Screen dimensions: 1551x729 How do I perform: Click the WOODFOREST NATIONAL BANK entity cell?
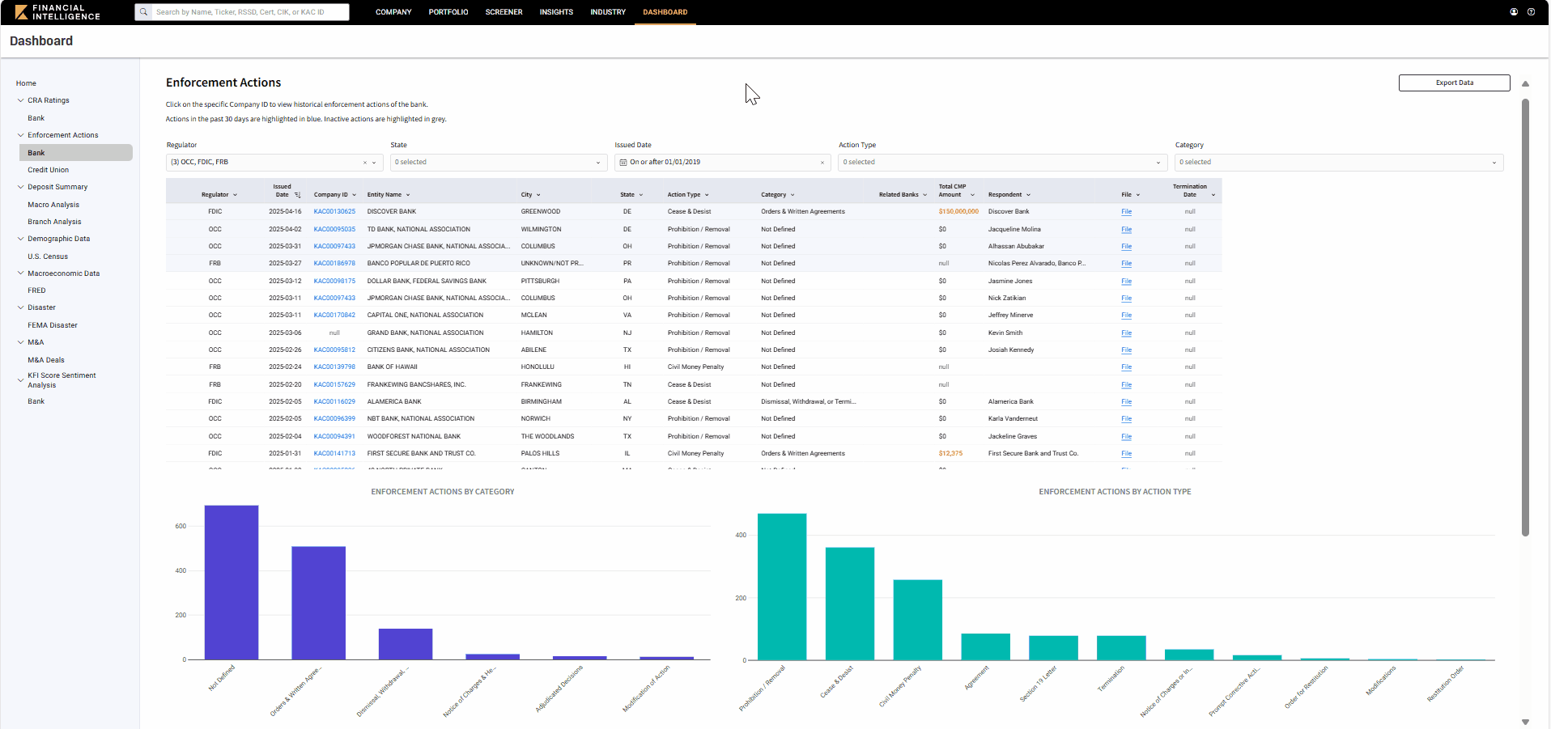[414, 437]
